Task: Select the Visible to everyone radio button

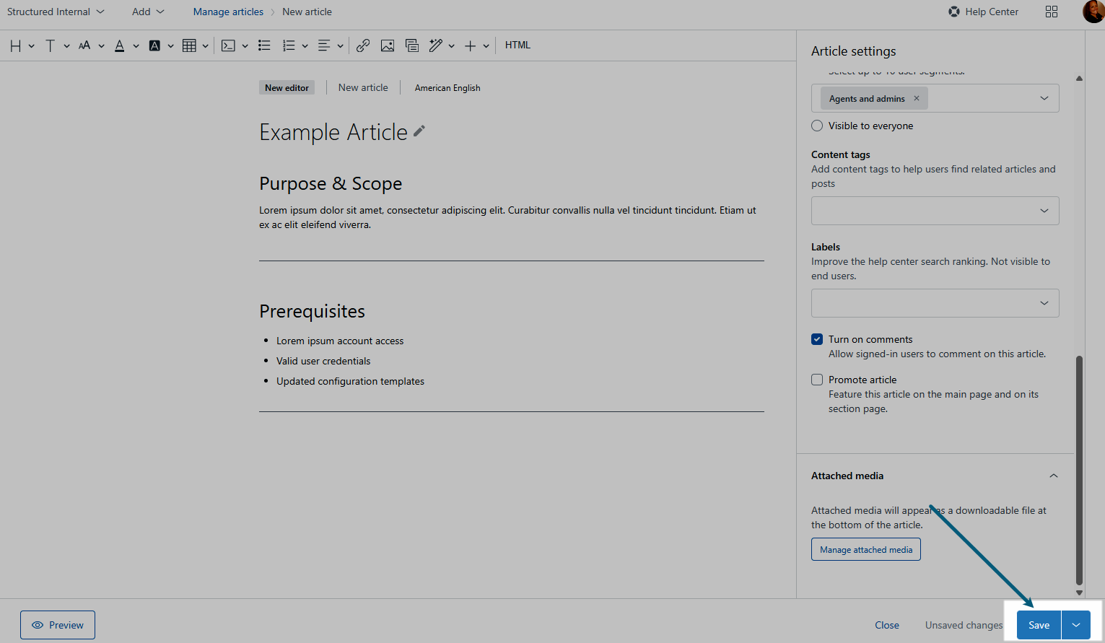Action: [x=817, y=126]
